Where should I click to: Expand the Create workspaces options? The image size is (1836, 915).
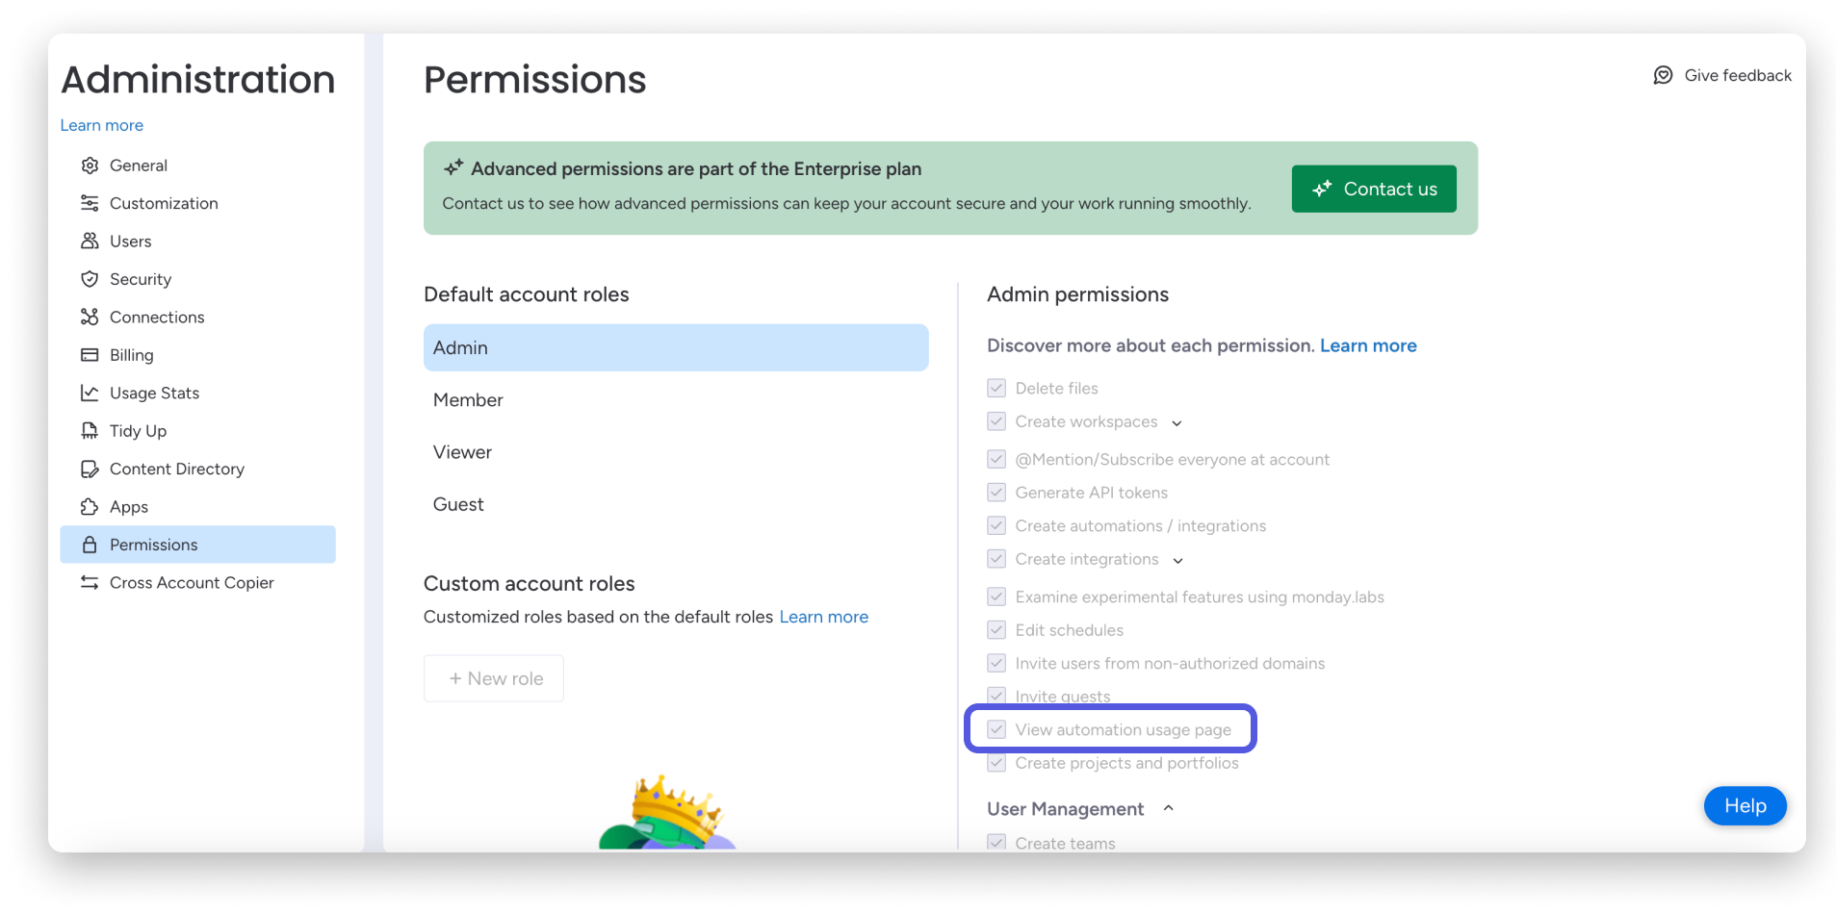1177,422
